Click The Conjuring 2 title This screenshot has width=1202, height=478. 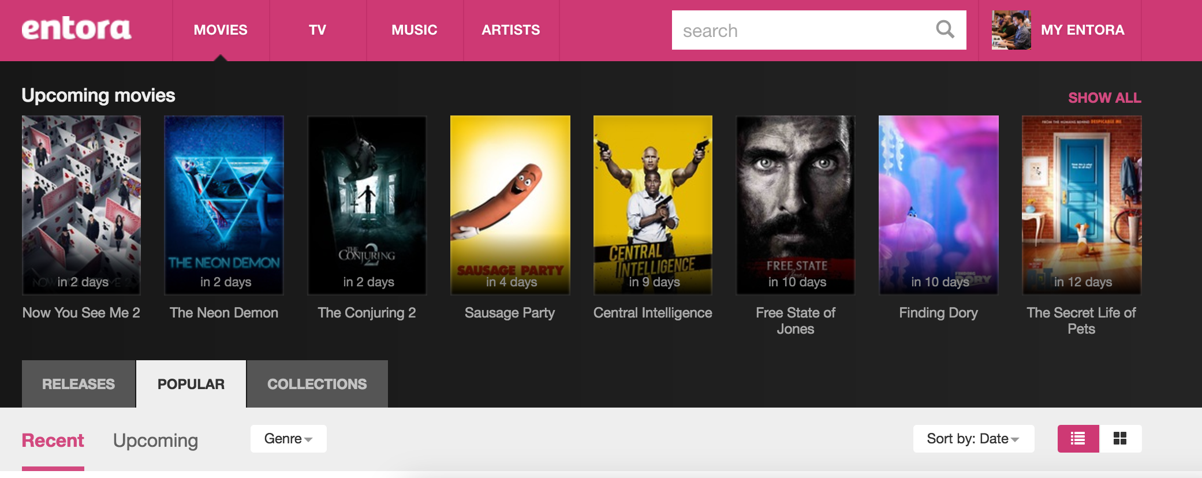[367, 313]
